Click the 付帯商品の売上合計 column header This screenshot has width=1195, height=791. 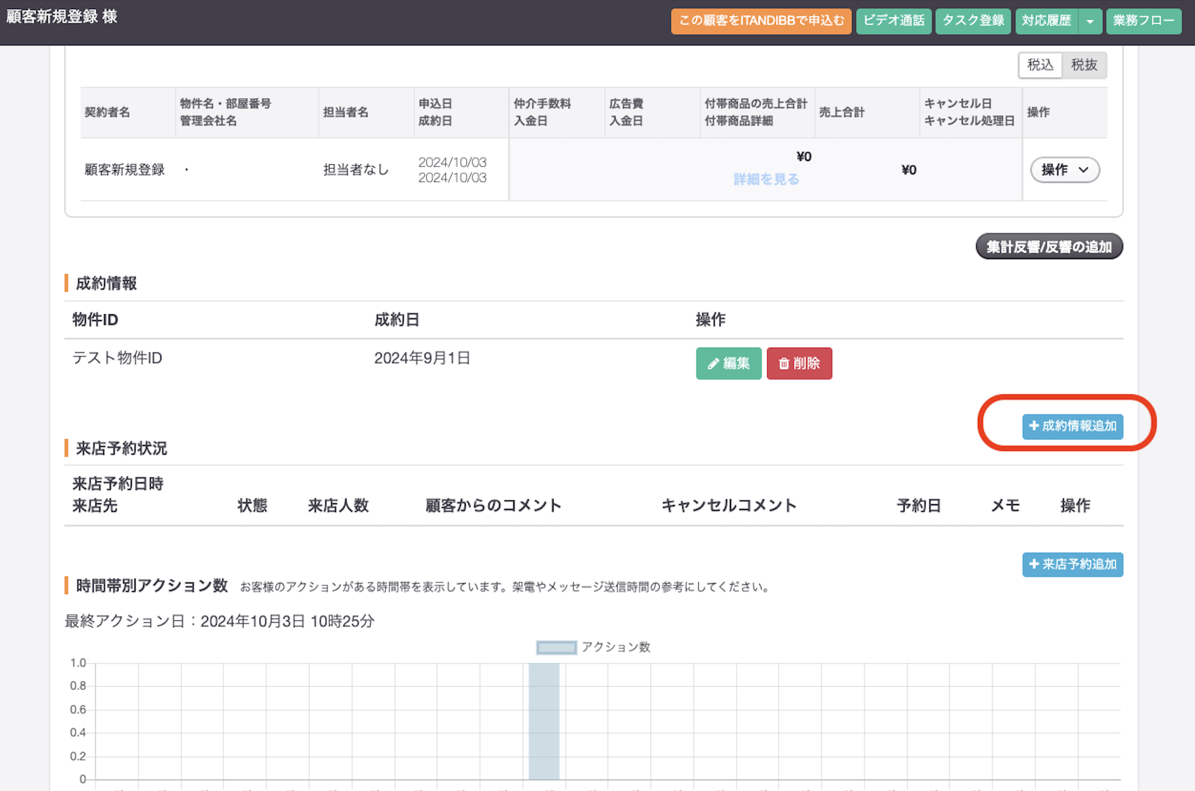tap(756, 104)
